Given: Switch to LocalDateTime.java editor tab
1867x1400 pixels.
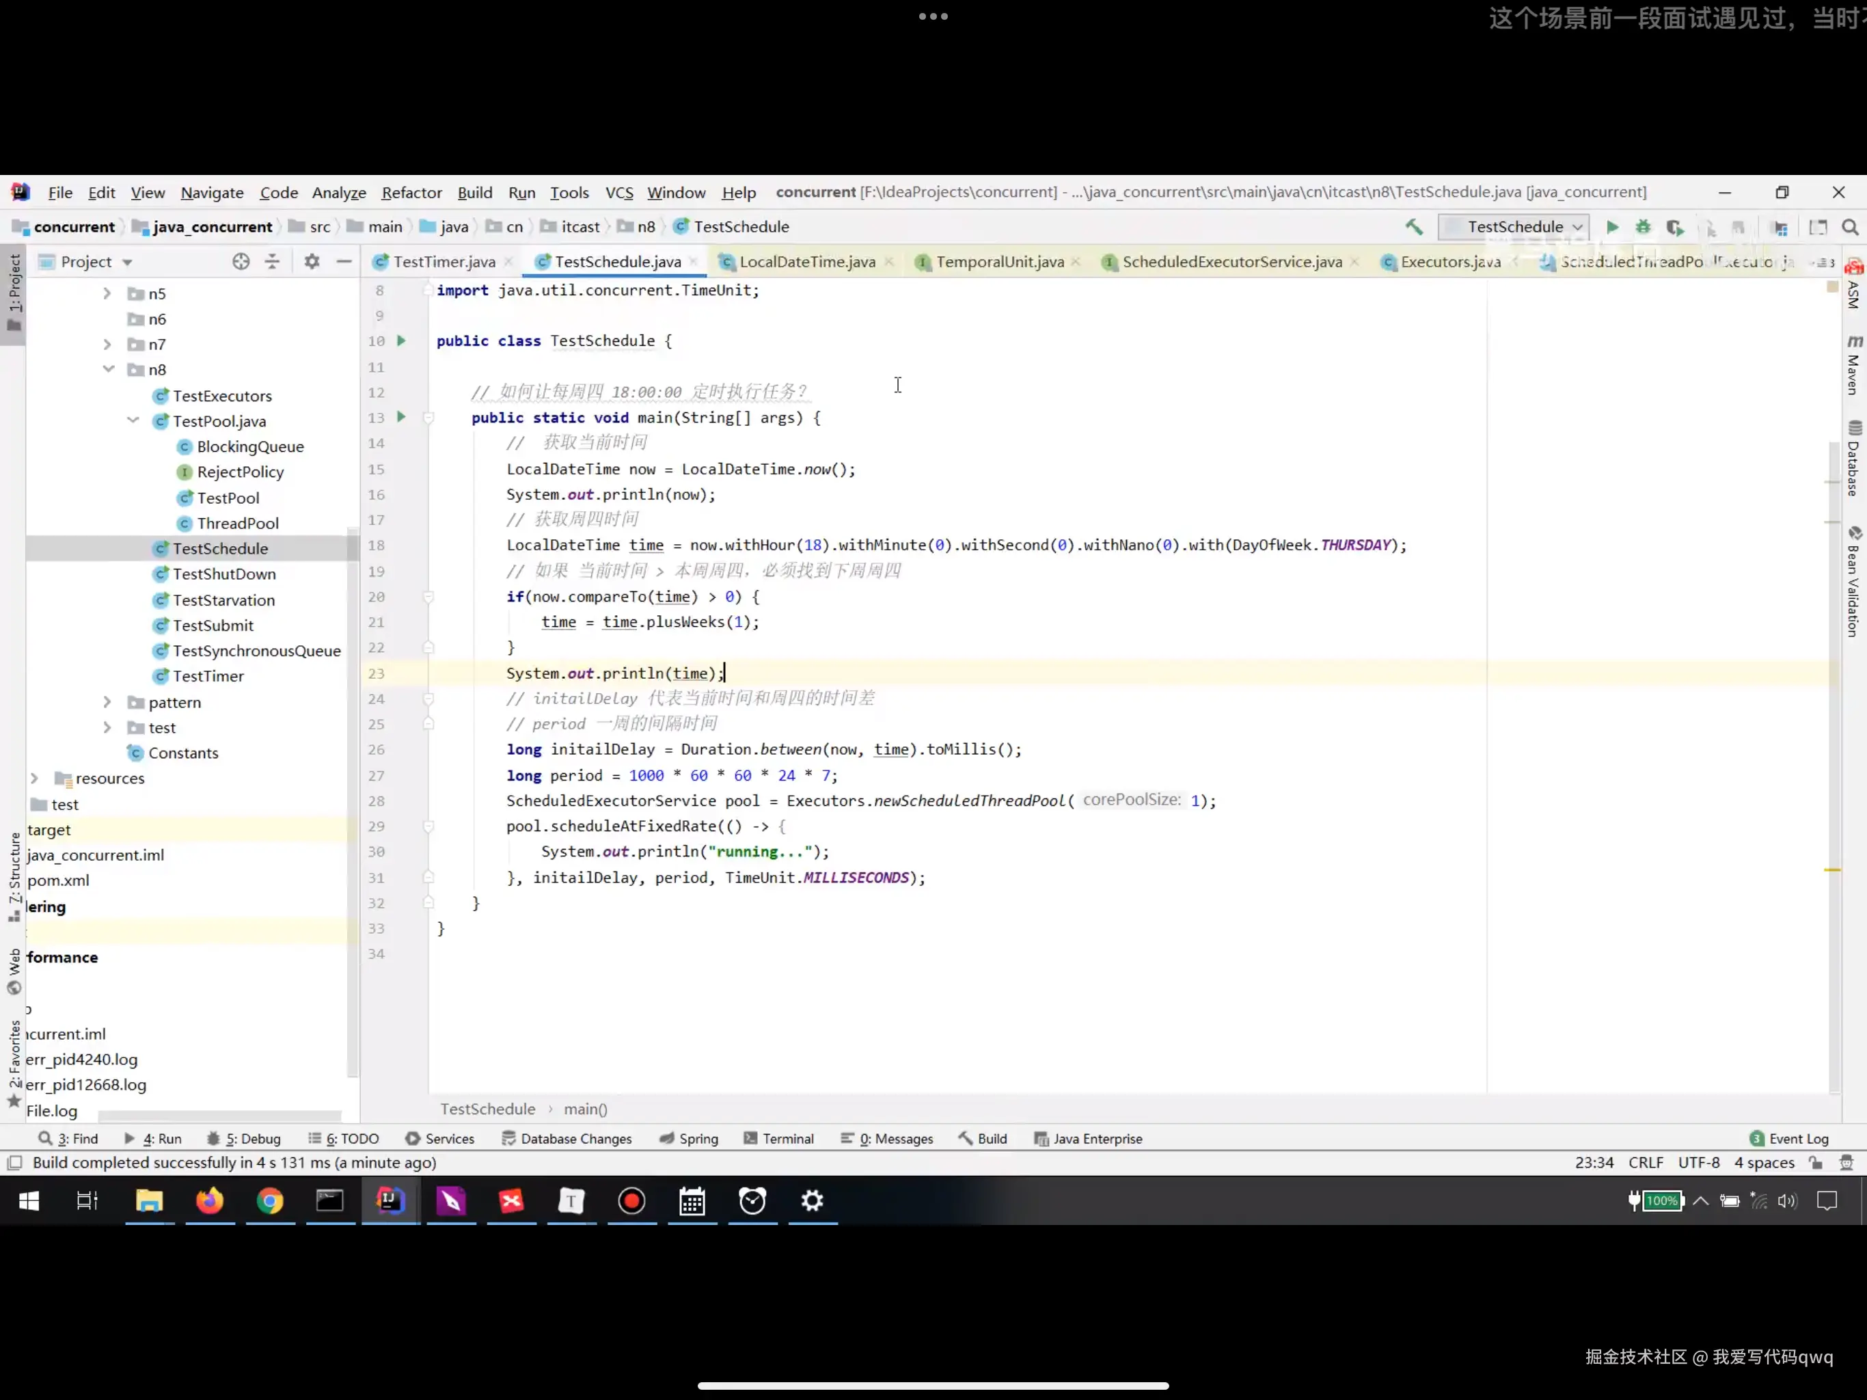Looking at the screenshot, I should (x=806, y=262).
